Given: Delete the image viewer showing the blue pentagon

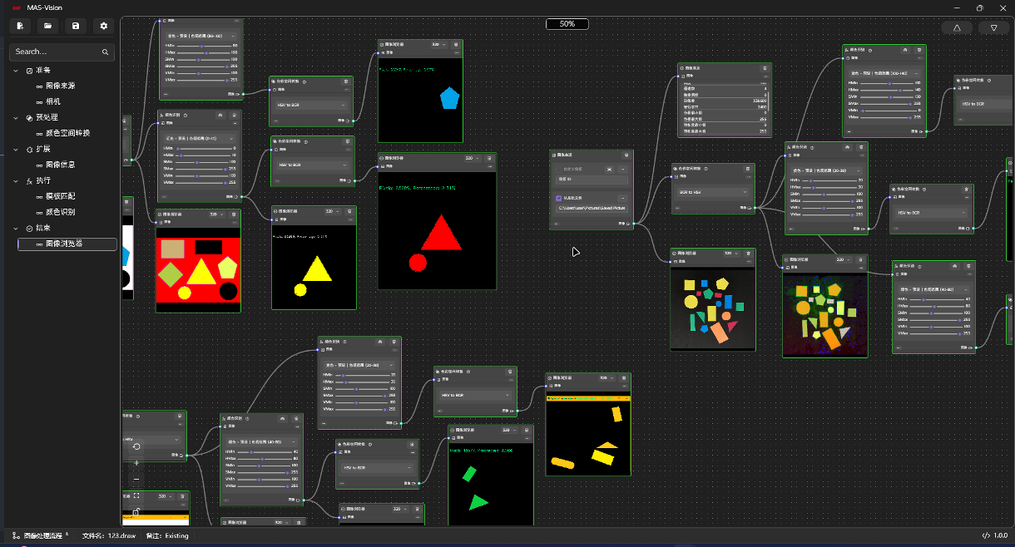Looking at the screenshot, I should pyautogui.click(x=456, y=45).
